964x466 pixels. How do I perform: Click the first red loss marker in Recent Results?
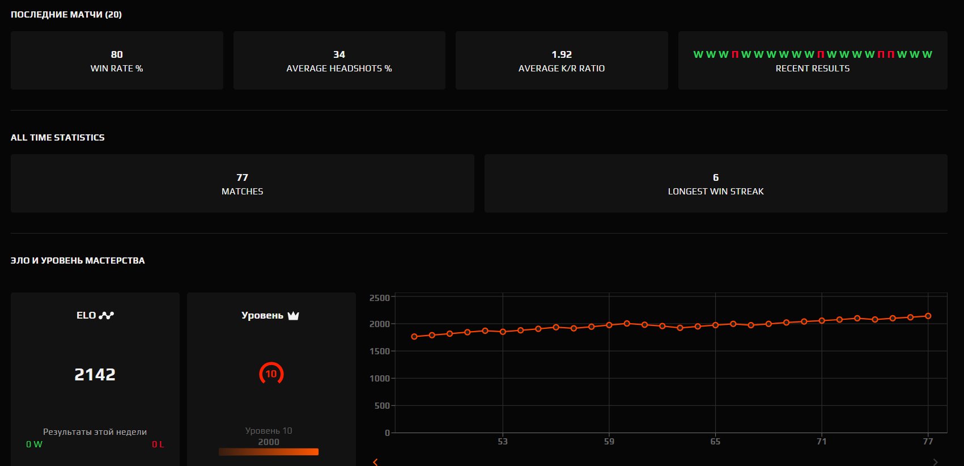point(735,54)
